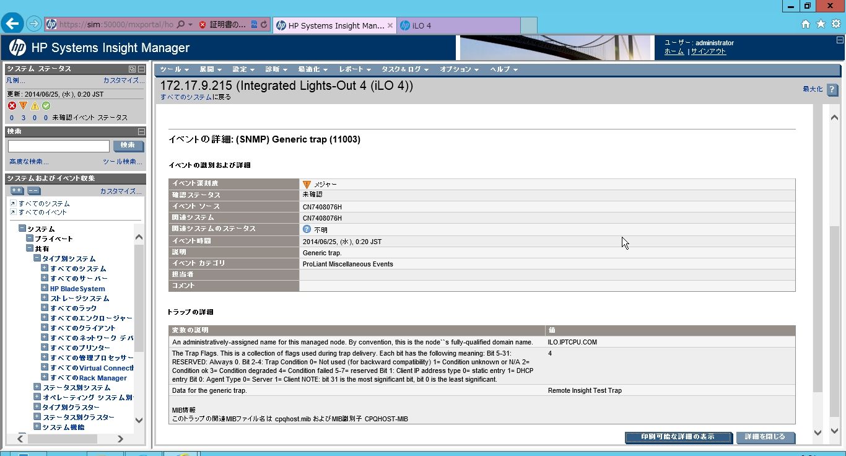This screenshot has height=456, width=846.
Task: Click the browser address bar URL
Action: pos(116,25)
